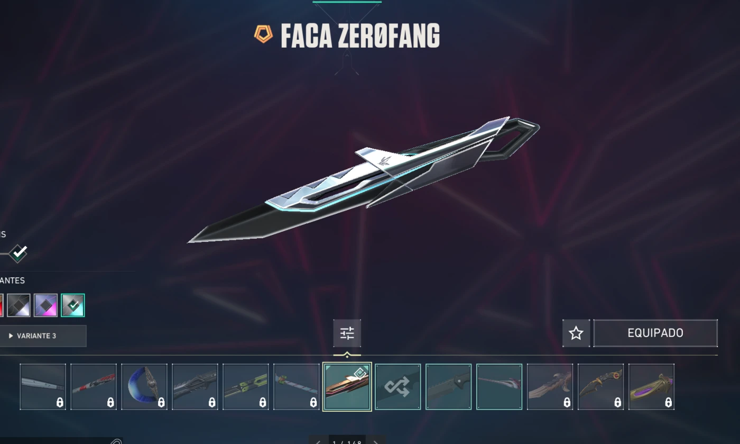Image resolution: width=740 pixels, height=444 pixels.
Task: Select the currently equipped Zerofang knife thumbnail
Action: [347, 387]
